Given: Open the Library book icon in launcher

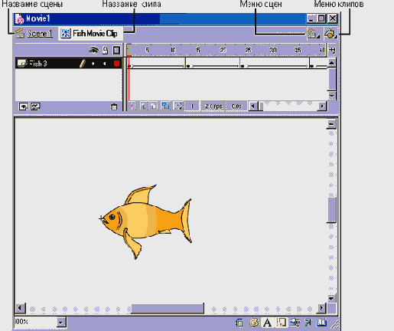Looking at the screenshot, I should [321, 323].
